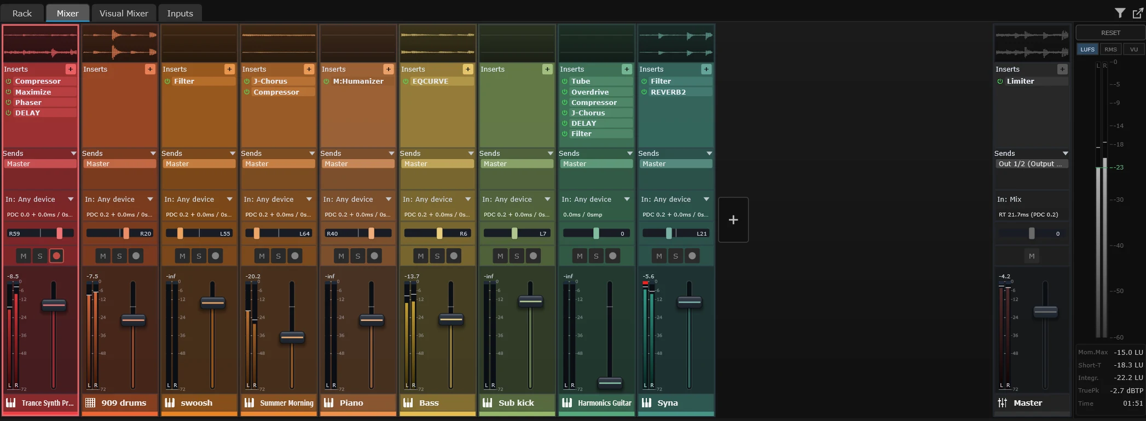Toggle power of EQCURVE on Bass

tap(406, 81)
